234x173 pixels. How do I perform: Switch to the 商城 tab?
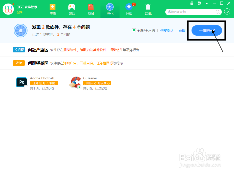tap(91, 9)
